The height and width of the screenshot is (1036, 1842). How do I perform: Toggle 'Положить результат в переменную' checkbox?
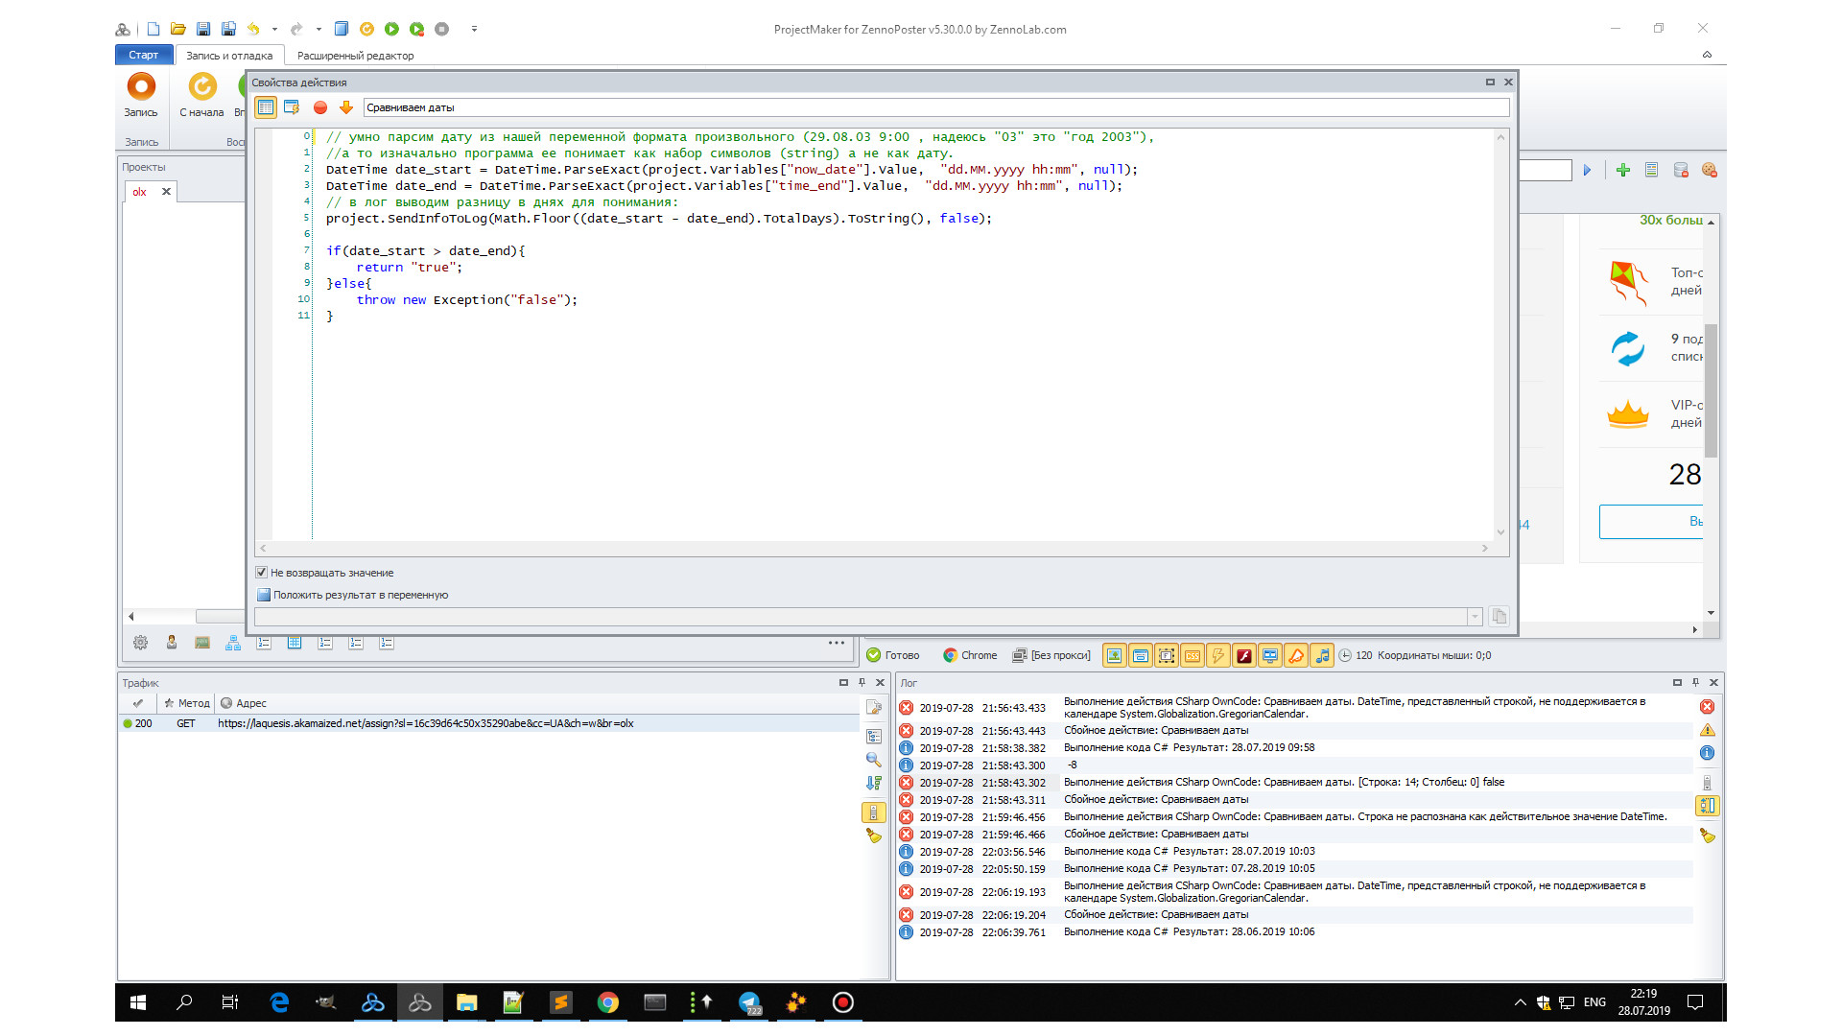coord(264,595)
